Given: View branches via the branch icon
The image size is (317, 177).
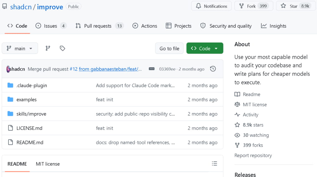Looking at the screenshot, I should [x=48, y=48].
